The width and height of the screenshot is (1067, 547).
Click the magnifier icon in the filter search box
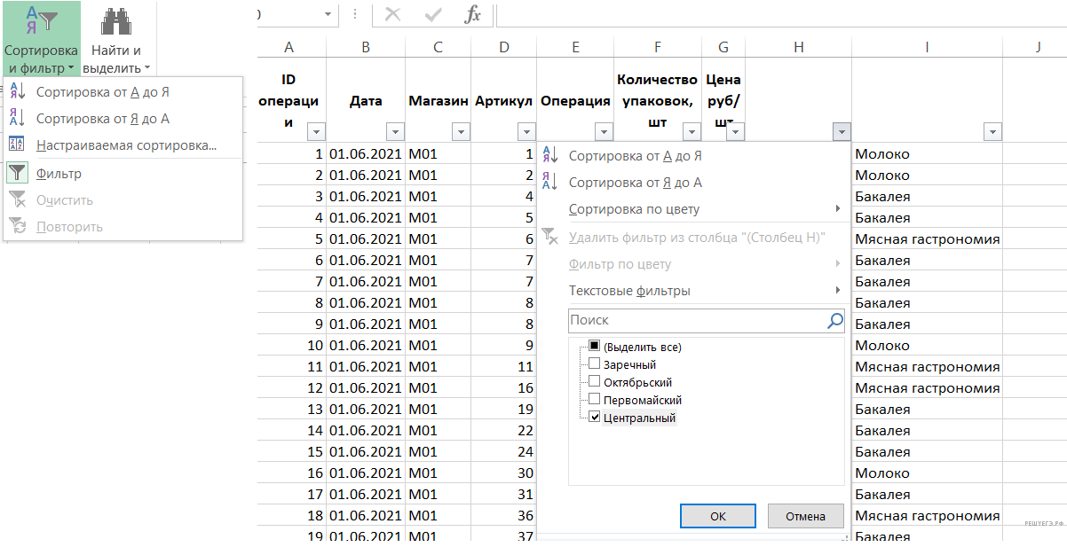tap(834, 320)
